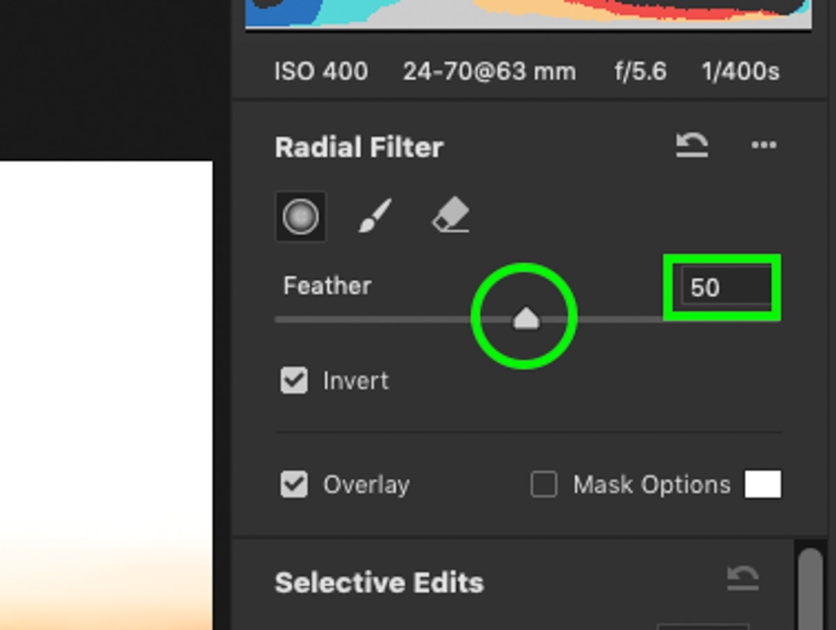Reset the Radial Filter settings
The image size is (836, 630).
(692, 145)
